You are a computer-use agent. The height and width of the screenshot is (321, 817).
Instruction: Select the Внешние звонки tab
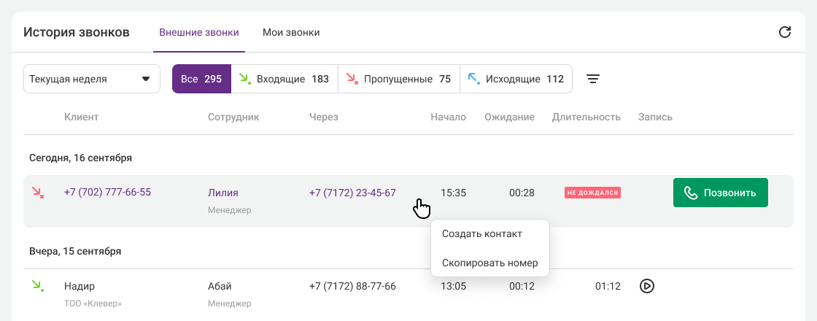click(x=198, y=33)
